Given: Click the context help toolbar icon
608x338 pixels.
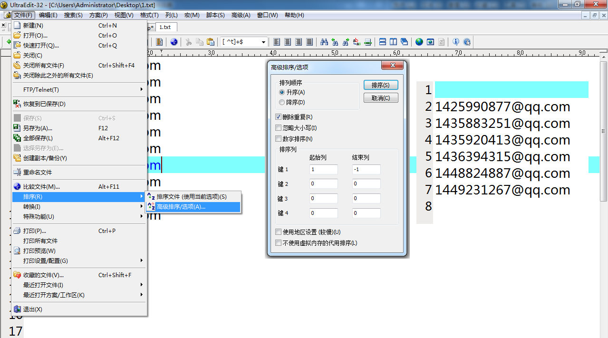Looking at the screenshot, I should point(467,42).
